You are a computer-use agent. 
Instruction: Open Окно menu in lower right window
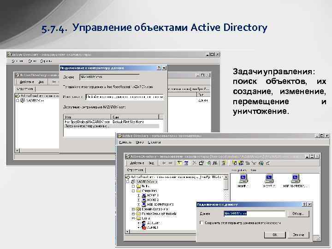140,142
